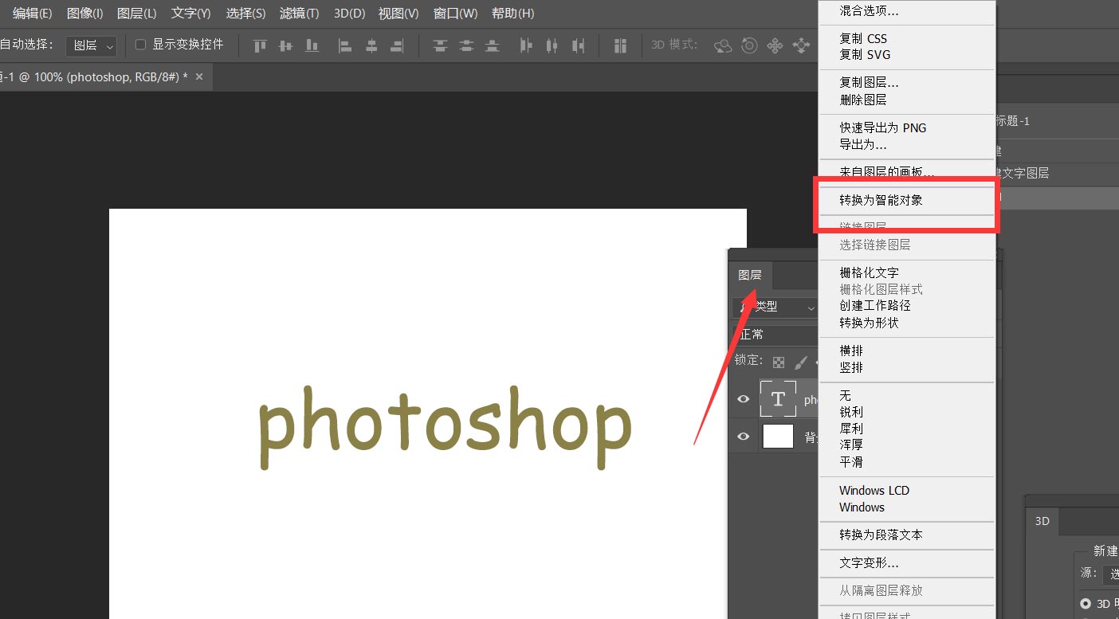Hide the photoshop text layer
Image resolution: width=1119 pixels, height=619 pixels.
pyautogui.click(x=744, y=399)
